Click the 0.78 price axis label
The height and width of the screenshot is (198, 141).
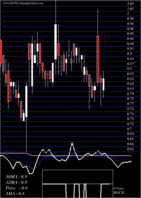(130, 99)
